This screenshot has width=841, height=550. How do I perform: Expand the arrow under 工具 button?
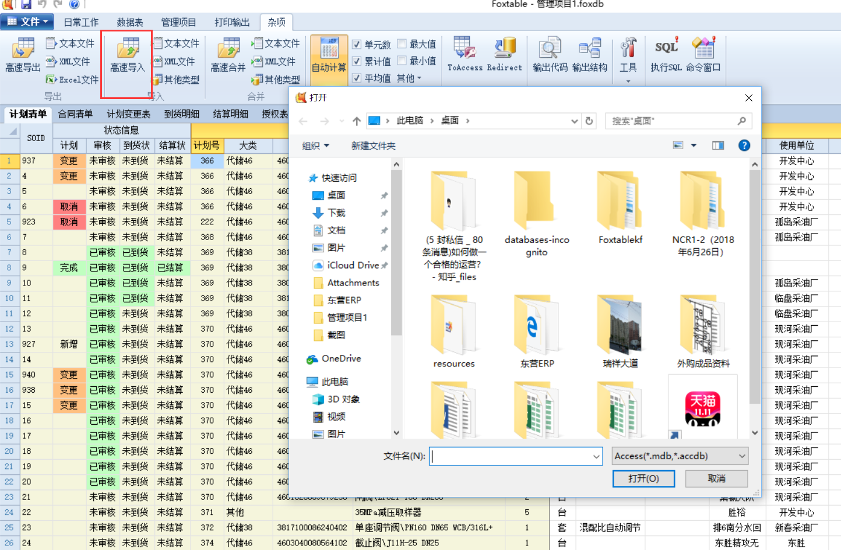coord(628,81)
